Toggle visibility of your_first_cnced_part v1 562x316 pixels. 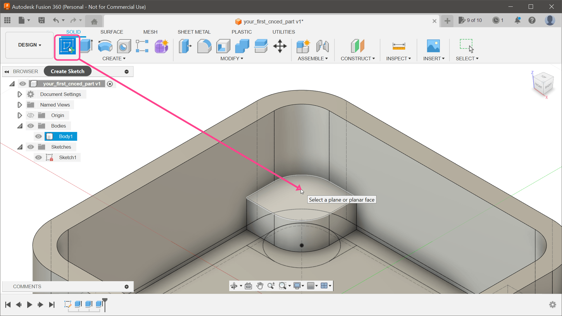23,84
